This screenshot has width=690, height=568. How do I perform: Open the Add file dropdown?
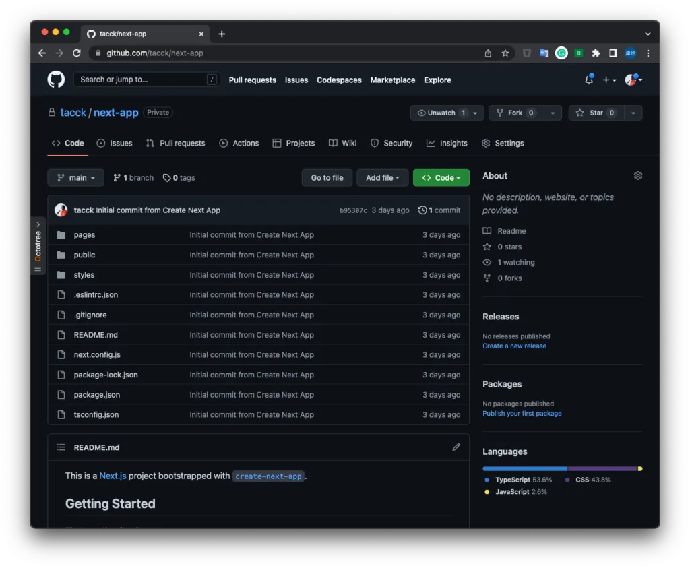point(382,178)
